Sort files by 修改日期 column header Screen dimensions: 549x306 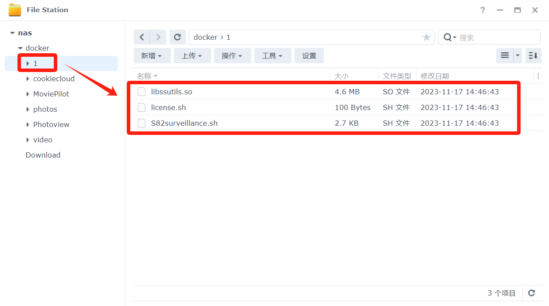(434, 76)
